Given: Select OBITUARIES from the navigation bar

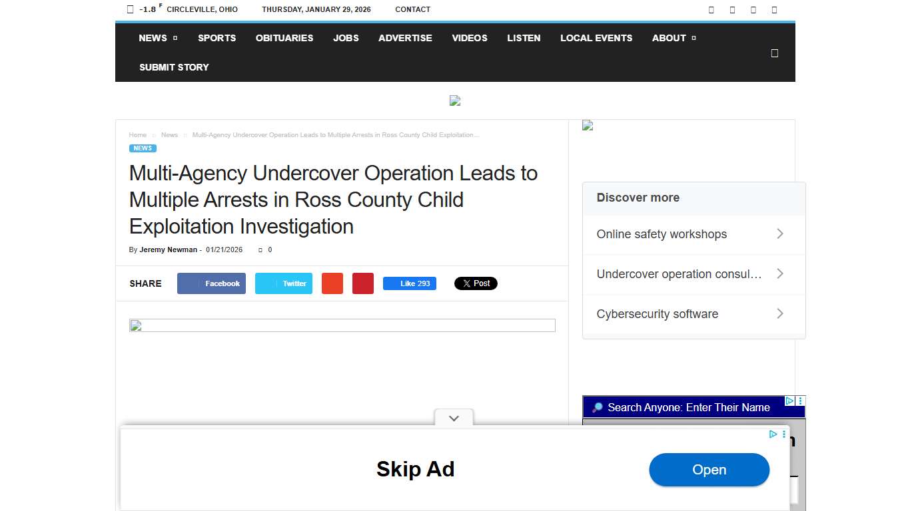Looking at the screenshot, I should point(284,38).
